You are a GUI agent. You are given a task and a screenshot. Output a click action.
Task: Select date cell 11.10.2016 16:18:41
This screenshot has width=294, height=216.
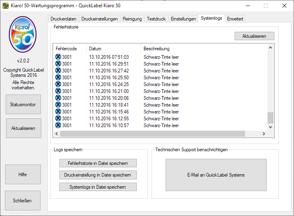(x=109, y=105)
